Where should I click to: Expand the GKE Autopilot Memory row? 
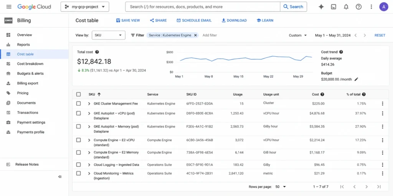click(x=89, y=126)
